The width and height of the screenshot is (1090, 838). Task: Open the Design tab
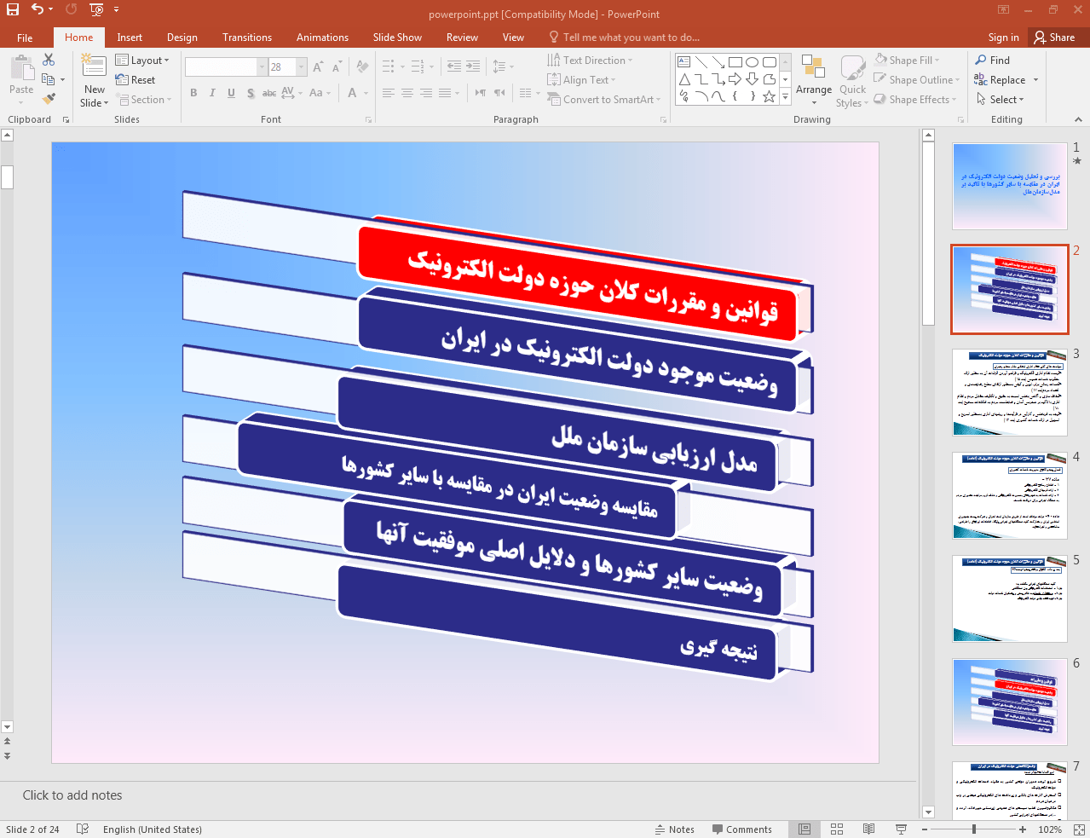pos(182,38)
